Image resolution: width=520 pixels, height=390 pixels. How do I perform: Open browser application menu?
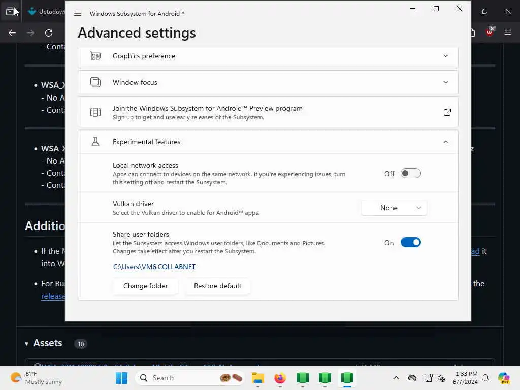(x=508, y=32)
